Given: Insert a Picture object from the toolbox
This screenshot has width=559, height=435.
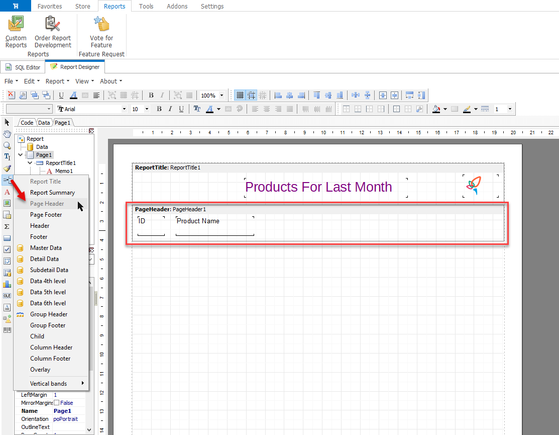Looking at the screenshot, I should coord(7,203).
